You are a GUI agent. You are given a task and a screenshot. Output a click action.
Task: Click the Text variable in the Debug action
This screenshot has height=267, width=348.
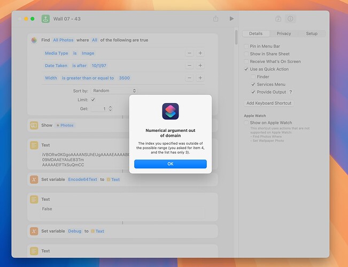click(98, 231)
